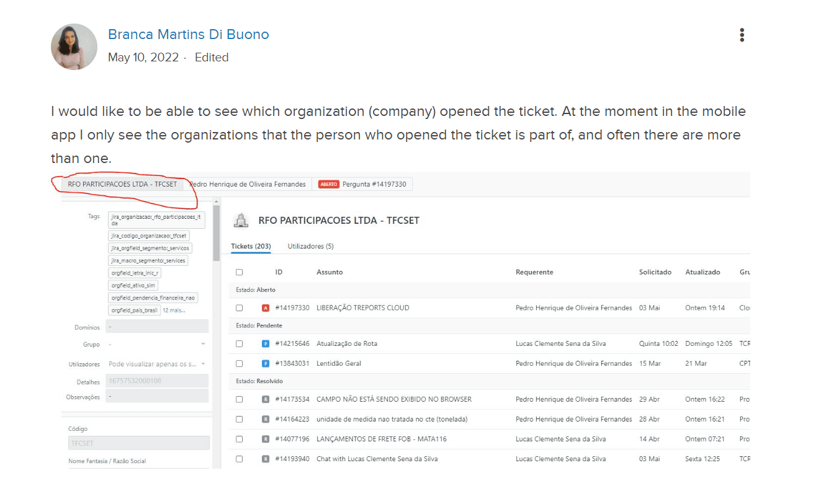Screen dimensions: 821x486
Task: Click grey Resolvido icon for ticket #14077196
Action: pyautogui.click(x=266, y=440)
